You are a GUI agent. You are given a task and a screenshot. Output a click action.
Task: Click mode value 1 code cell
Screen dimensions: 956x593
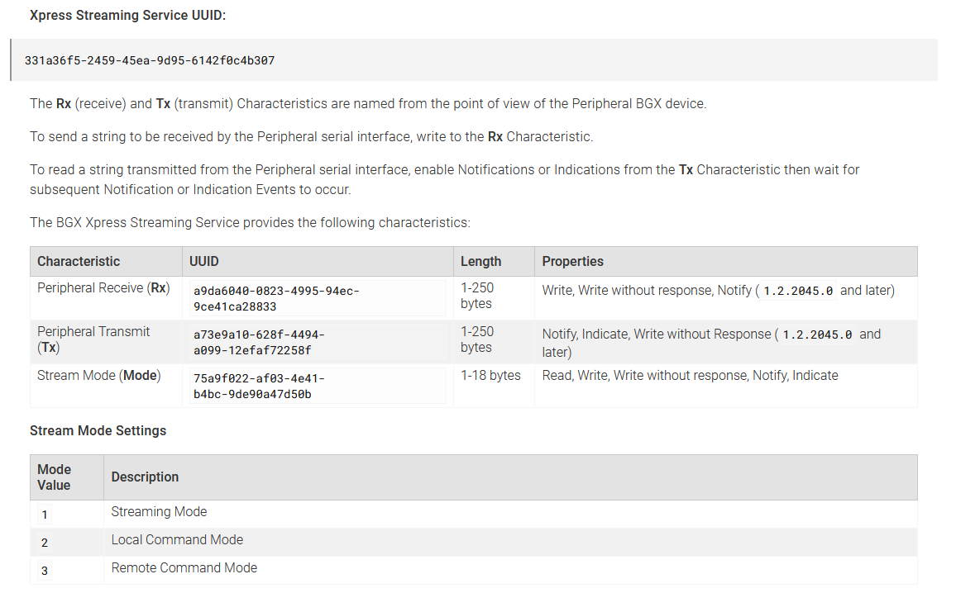point(45,515)
